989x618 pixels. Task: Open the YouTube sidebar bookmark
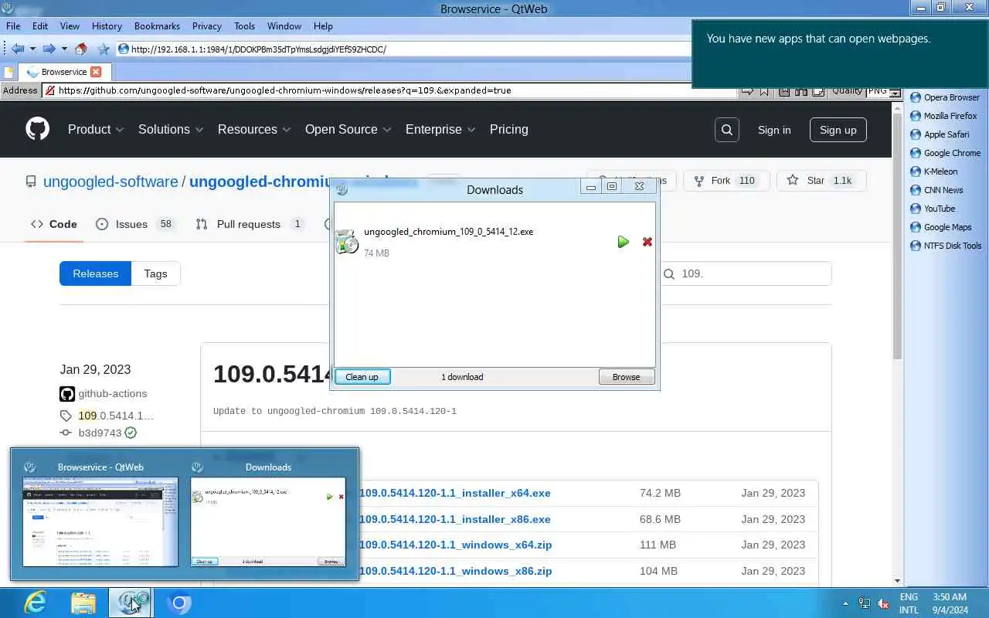(x=933, y=209)
